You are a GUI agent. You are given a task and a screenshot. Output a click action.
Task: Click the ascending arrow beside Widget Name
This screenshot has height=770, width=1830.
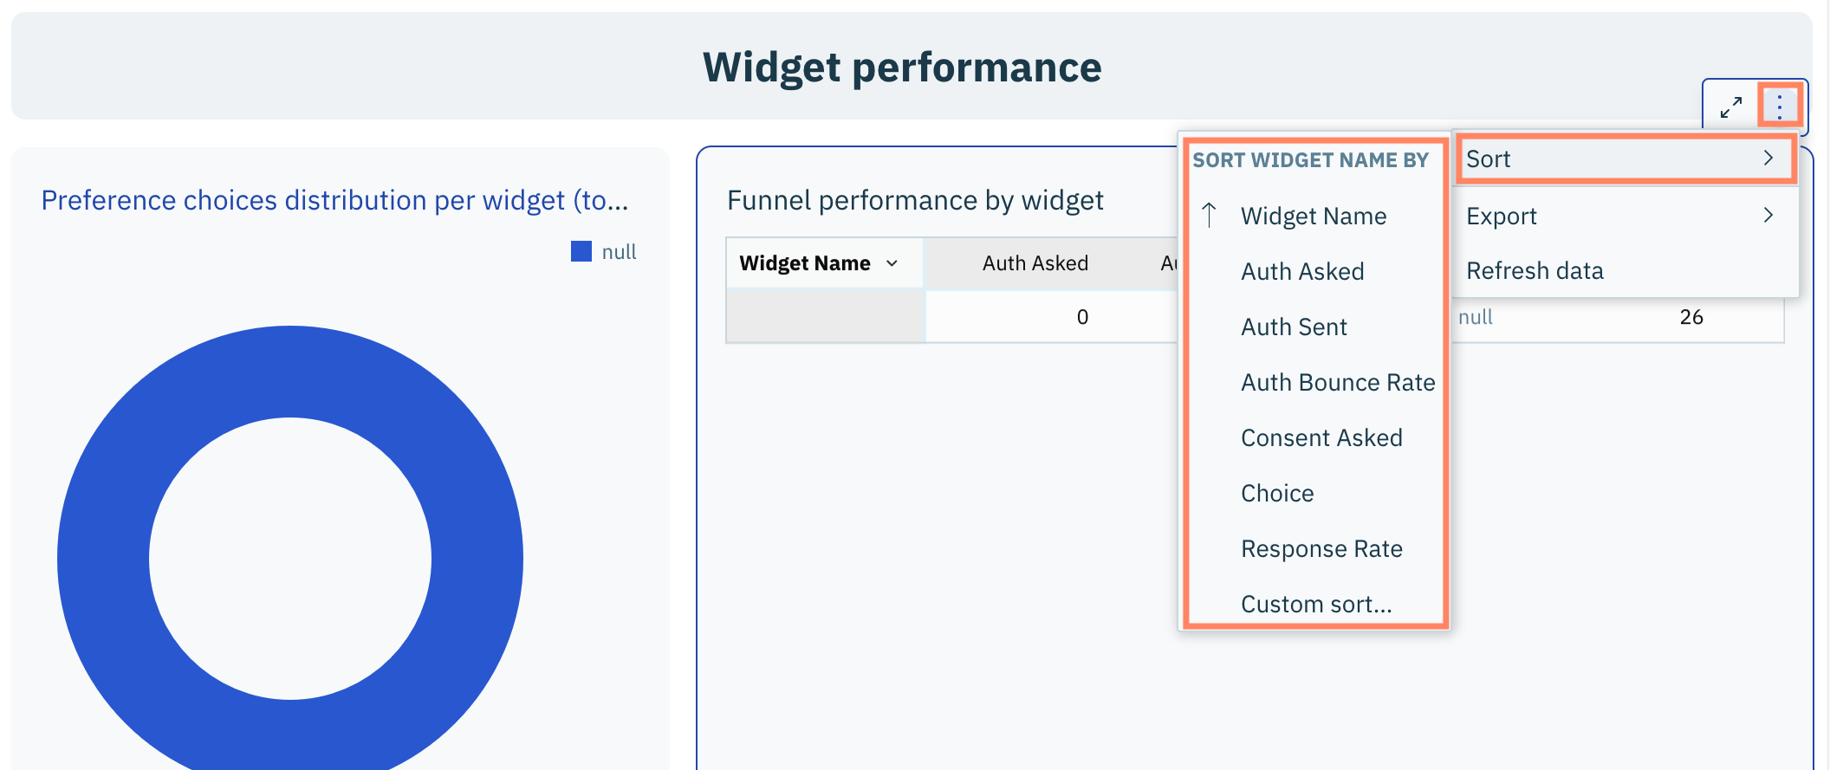[1210, 216]
